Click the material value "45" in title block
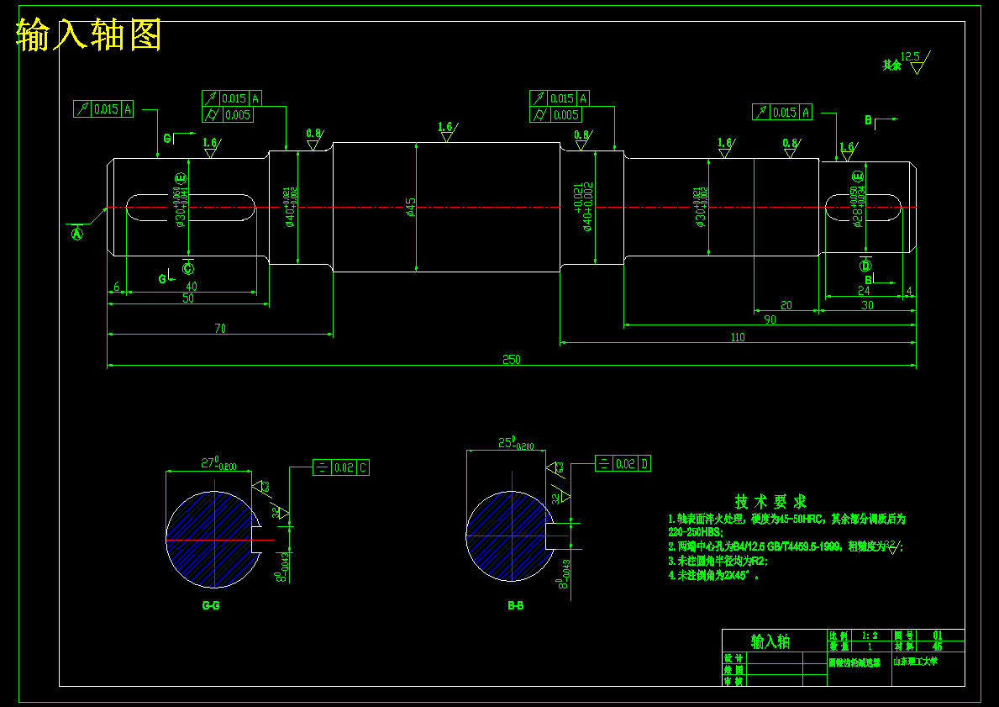 coord(937,646)
